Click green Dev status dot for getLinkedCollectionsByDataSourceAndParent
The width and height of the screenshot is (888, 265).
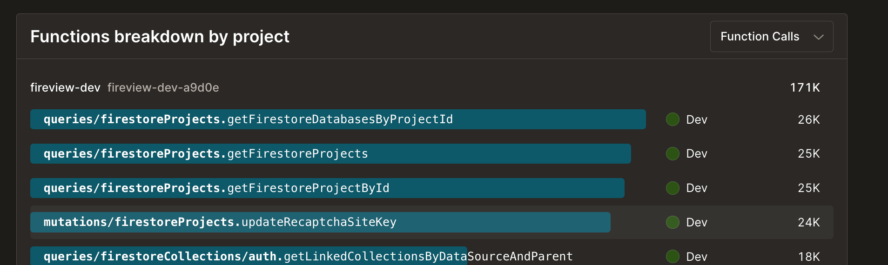(673, 256)
